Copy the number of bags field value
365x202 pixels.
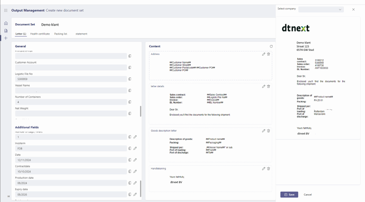pyautogui.click(x=130, y=137)
